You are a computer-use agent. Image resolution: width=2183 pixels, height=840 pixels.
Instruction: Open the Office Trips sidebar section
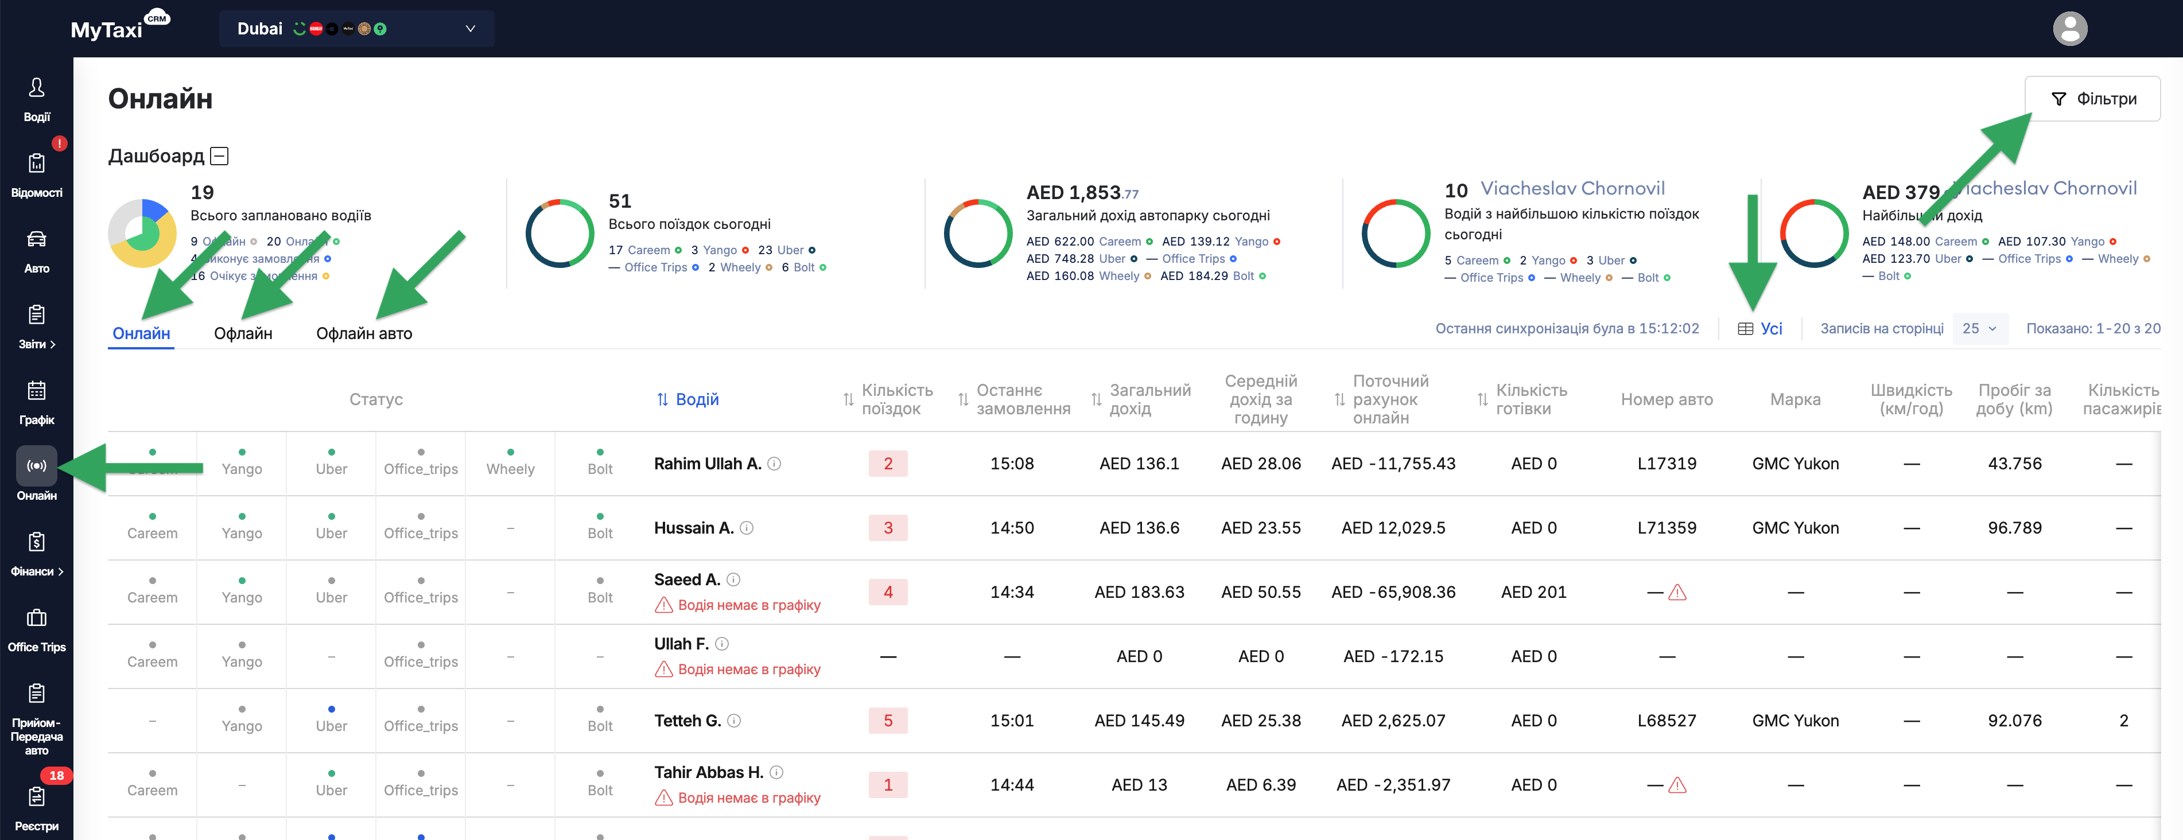tap(36, 630)
